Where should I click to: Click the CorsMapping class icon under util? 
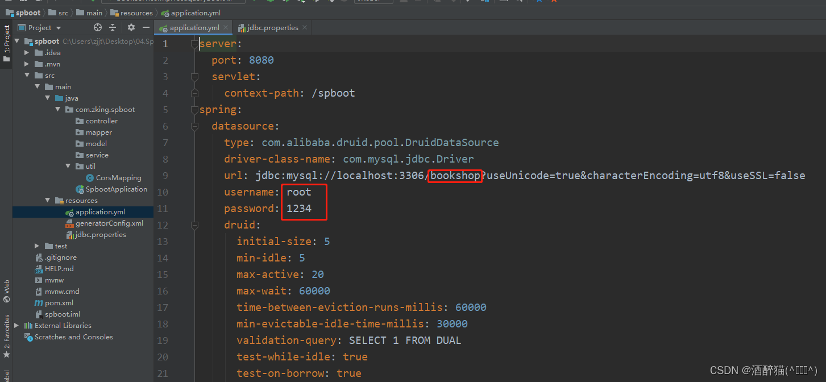coord(91,177)
